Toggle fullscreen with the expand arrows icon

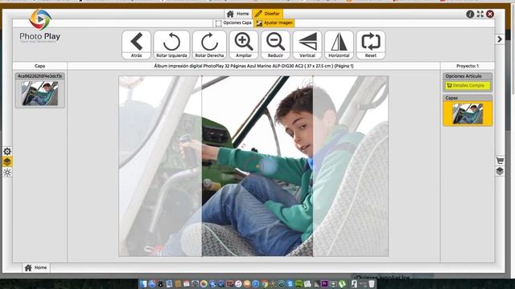pos(480,14)
